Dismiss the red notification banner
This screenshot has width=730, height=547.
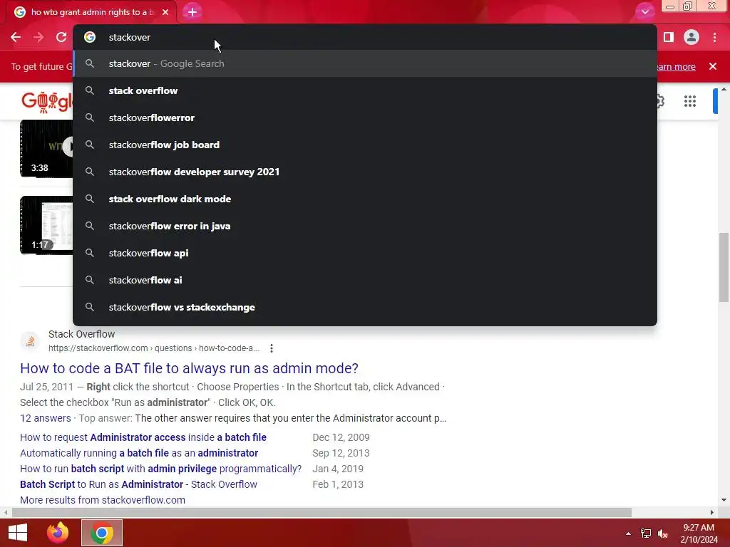click(x=713, y=66)
